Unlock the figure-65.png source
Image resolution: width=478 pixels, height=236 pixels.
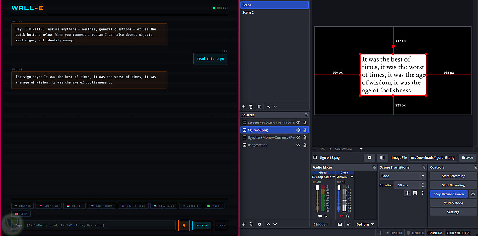pyautogui.click(x=305, y=130)
